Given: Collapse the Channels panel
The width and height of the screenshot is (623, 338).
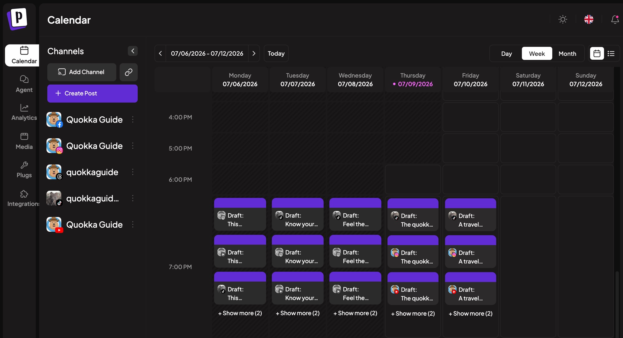Looking at the screenshot, I should [133, 51].
